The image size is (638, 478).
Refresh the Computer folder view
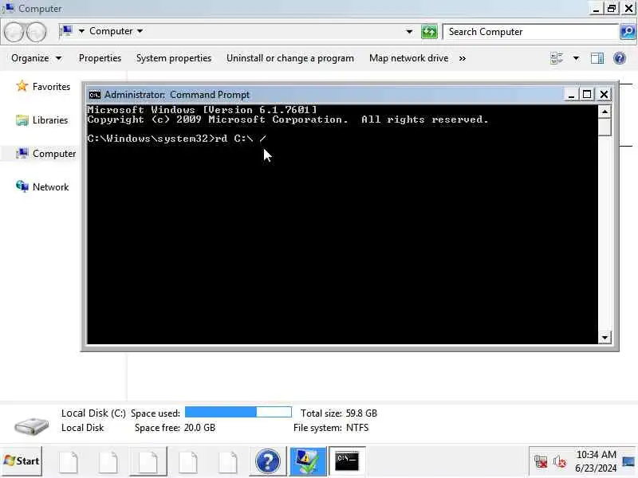coord(429,32)
